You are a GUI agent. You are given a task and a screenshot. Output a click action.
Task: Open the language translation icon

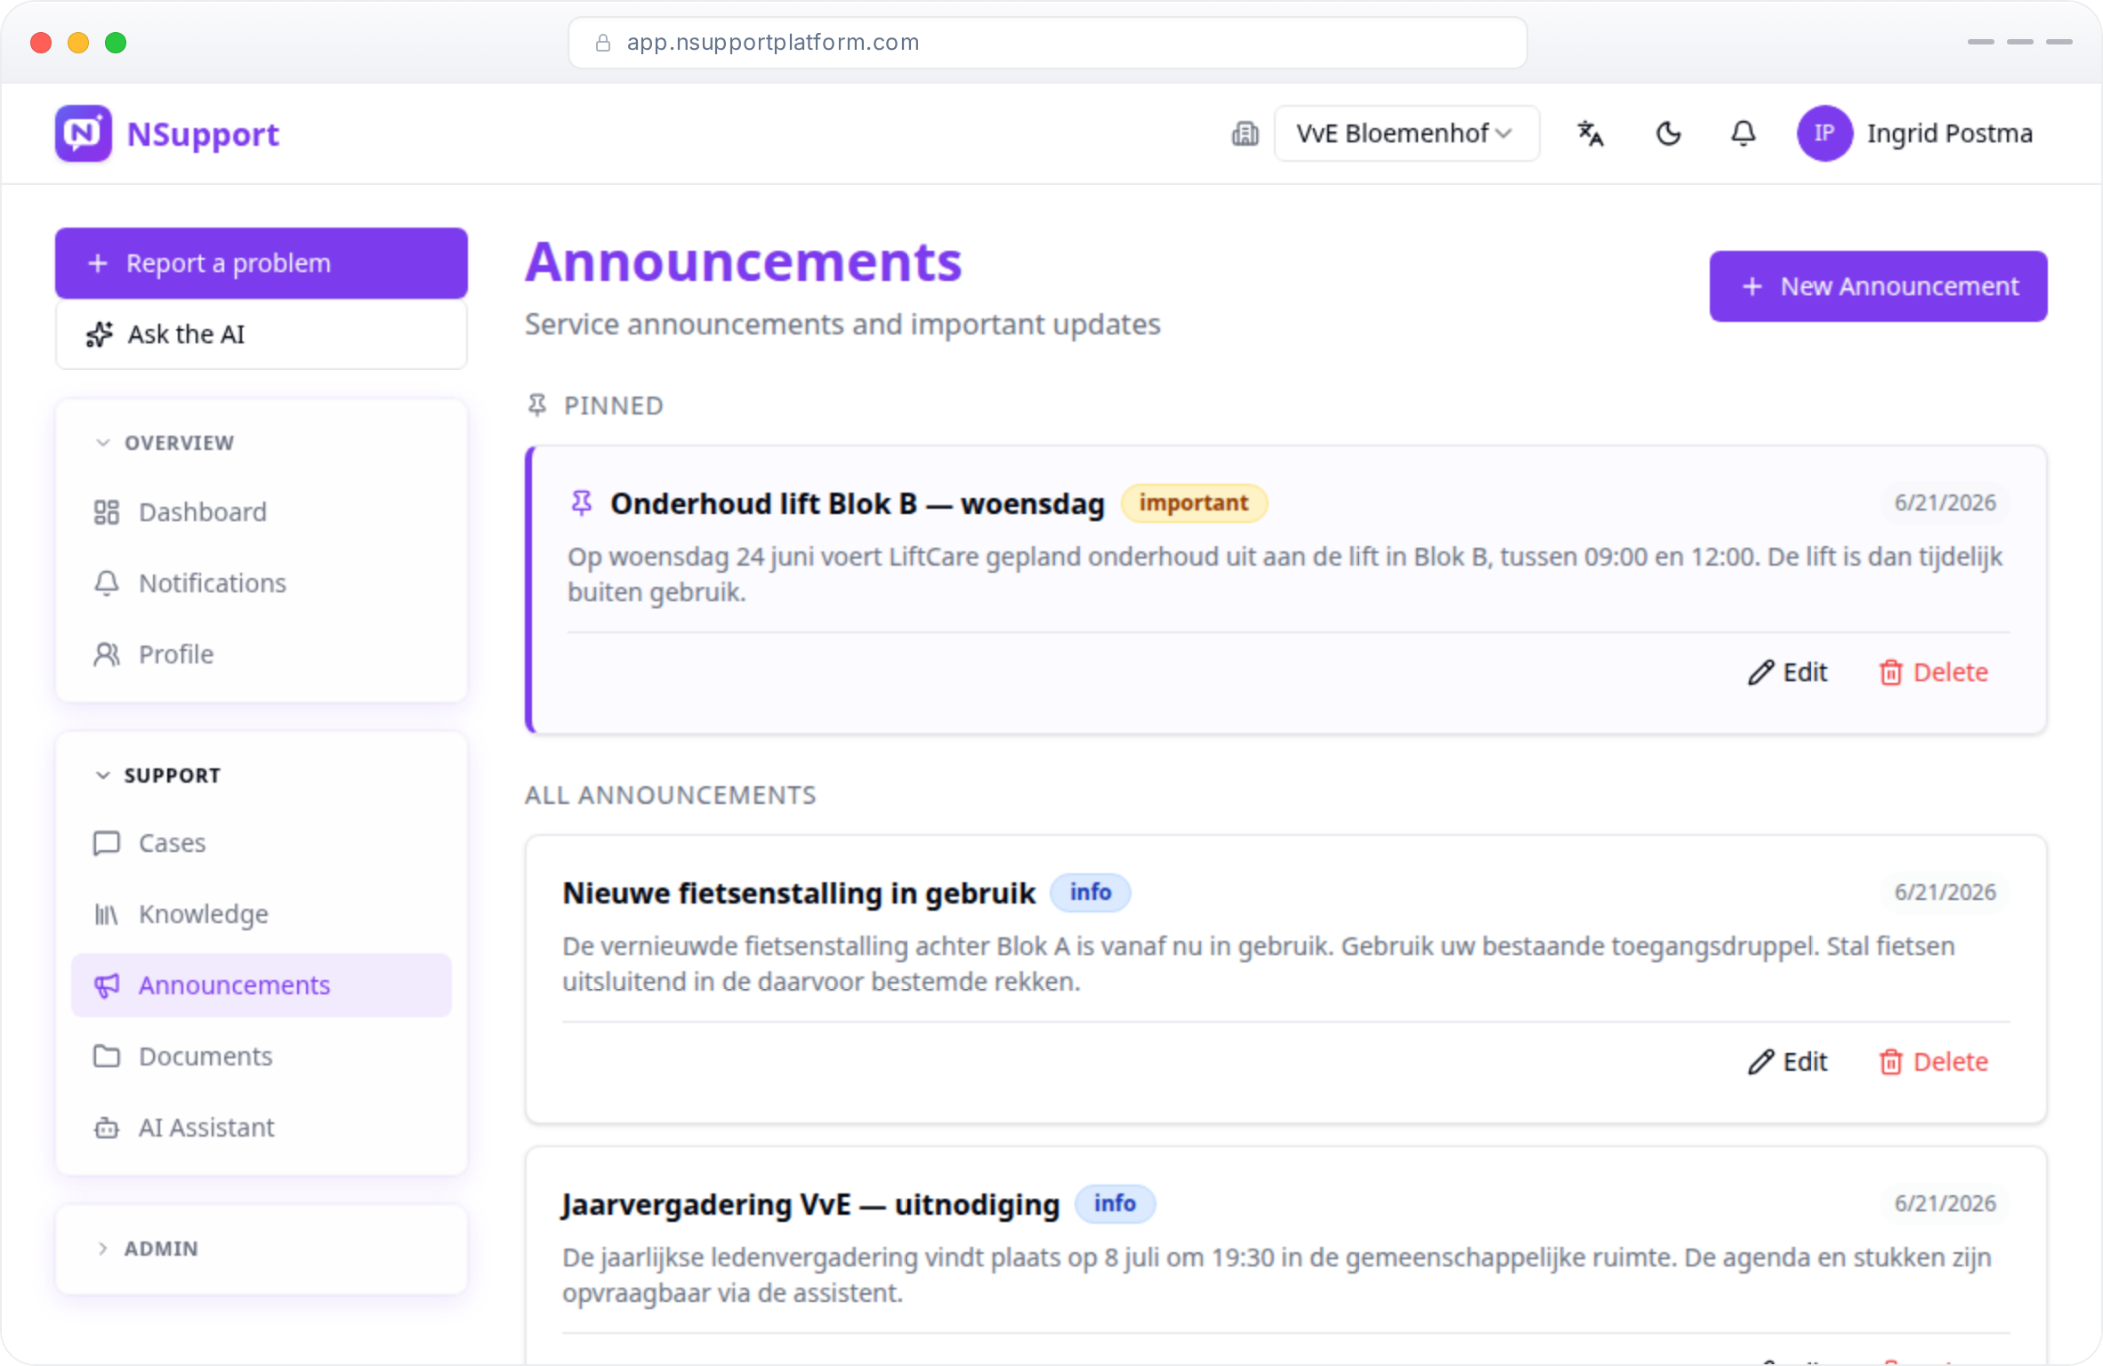(x=1591, y=133)
